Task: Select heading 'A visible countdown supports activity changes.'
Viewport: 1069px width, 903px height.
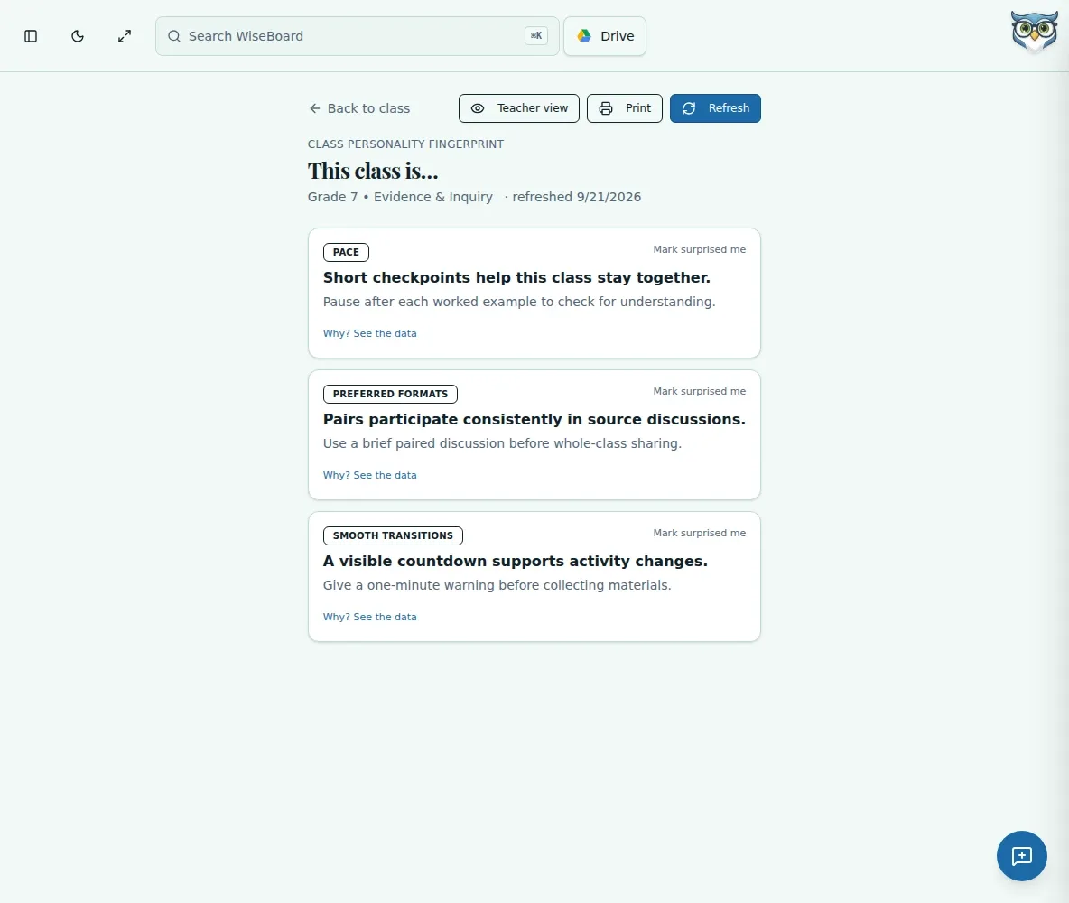Action: point(516,562)
